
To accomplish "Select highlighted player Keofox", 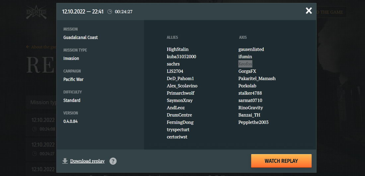I will [245, 64].
